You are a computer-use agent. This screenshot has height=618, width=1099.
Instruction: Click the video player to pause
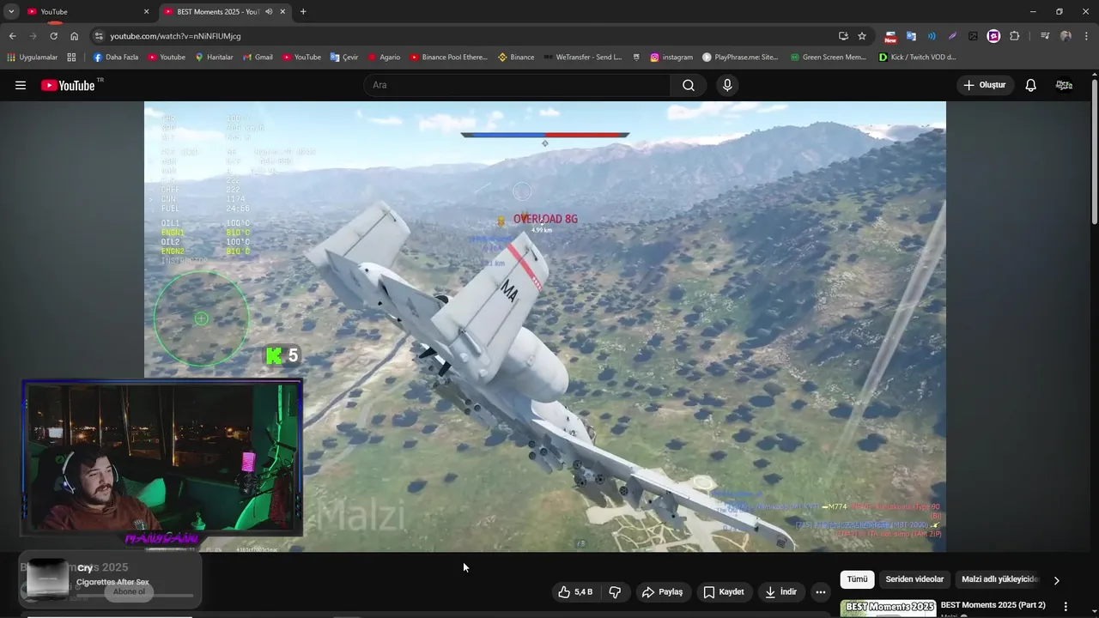coord(544,326)
